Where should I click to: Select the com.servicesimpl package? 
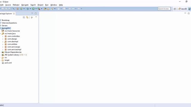(14, 50)
